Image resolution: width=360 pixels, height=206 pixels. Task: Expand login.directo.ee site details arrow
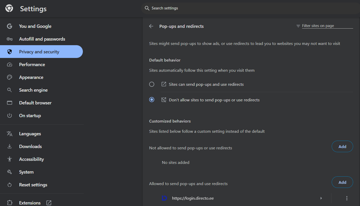tap(321, 198)
